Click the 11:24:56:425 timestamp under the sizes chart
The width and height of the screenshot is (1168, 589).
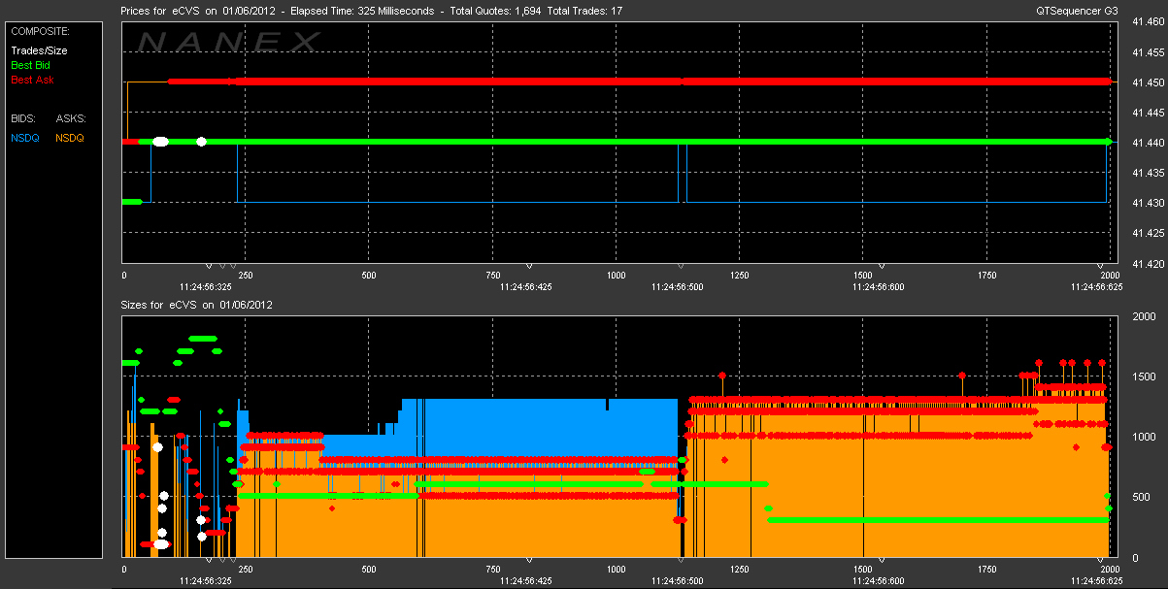526,580
